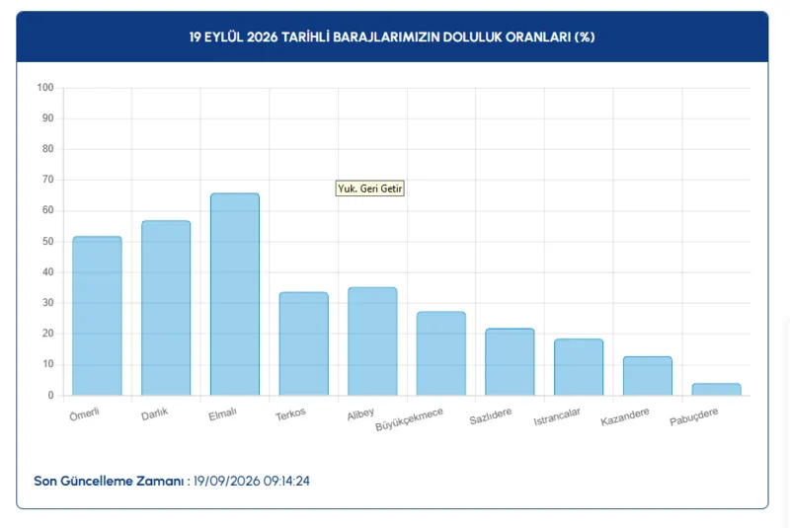Click the Büyükçekmece axis label
790x528 pixels.
click(x=409, y=419)
